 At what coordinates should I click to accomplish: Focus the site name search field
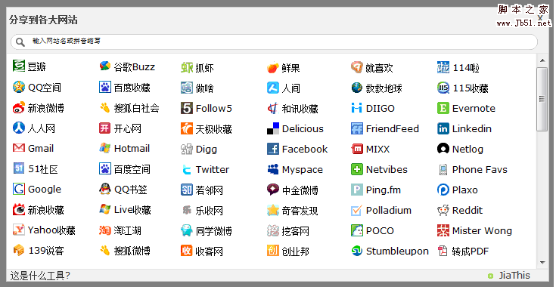[274, 42]
